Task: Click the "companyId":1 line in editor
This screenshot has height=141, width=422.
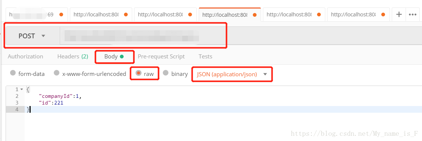Action: point(60,96)
